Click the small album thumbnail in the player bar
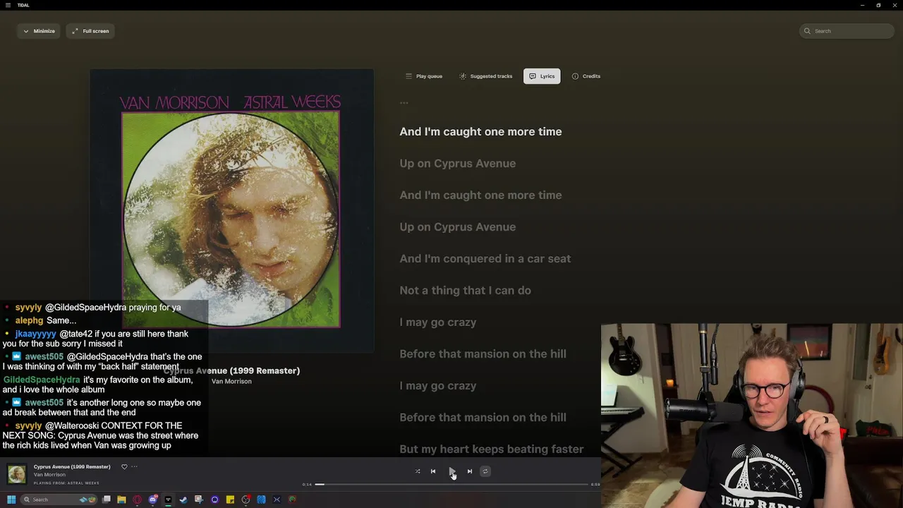The image size is (903, 508). (17, 474)
